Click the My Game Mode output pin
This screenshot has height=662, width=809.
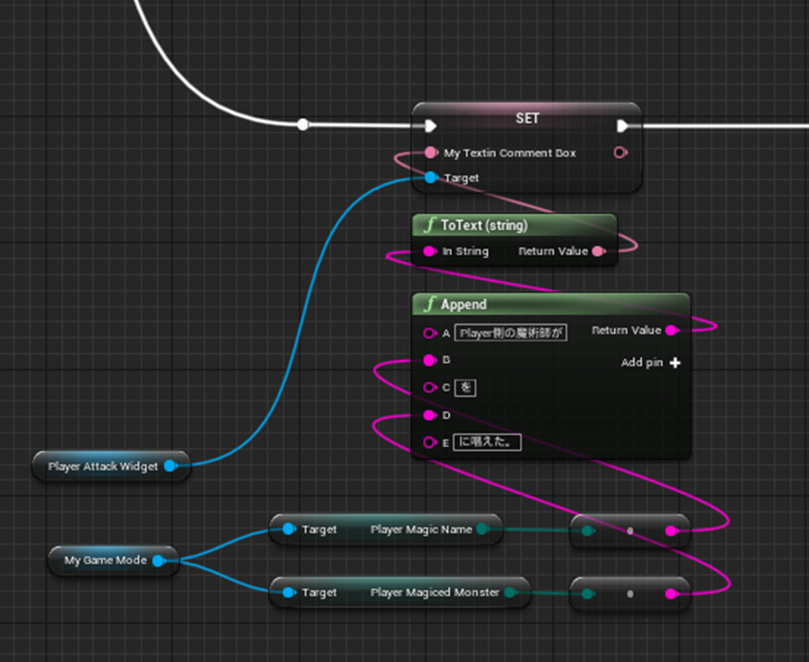pyautogui.click(x=159, y=561)
